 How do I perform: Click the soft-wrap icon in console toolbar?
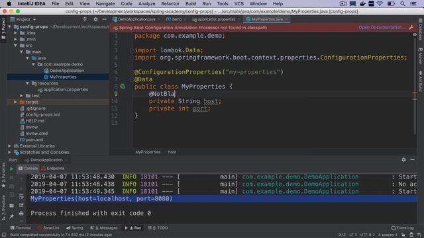click(21, 197)
